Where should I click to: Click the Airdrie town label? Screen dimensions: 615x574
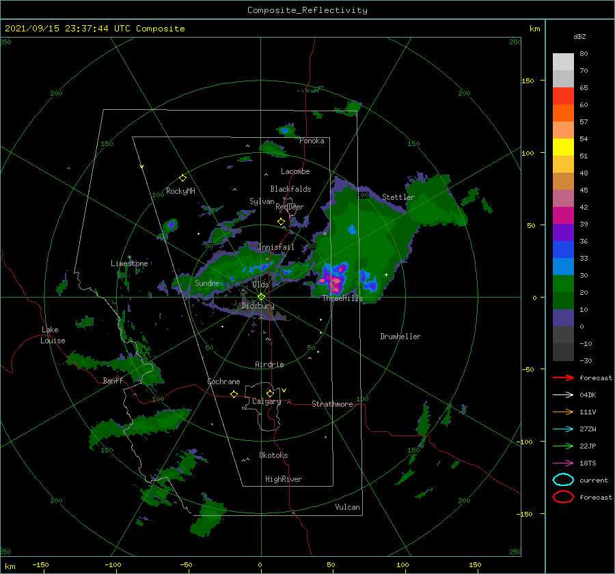(x=269, y=364)
